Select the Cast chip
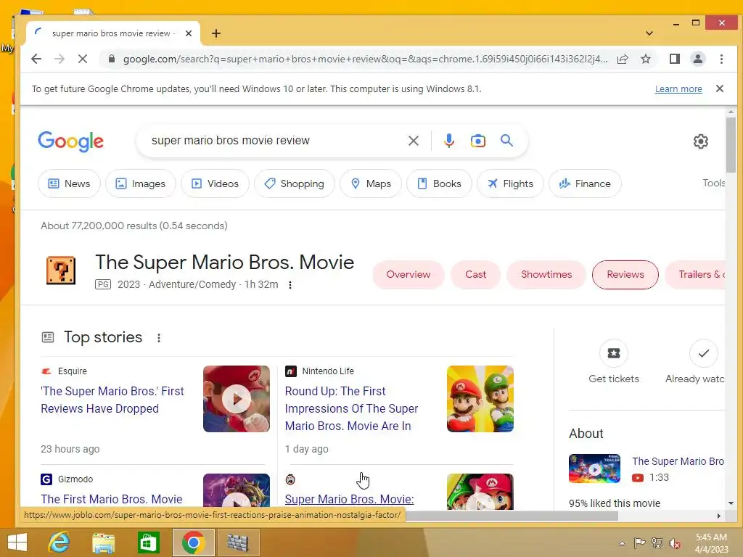Screen dimensions: 743x557 475,275
